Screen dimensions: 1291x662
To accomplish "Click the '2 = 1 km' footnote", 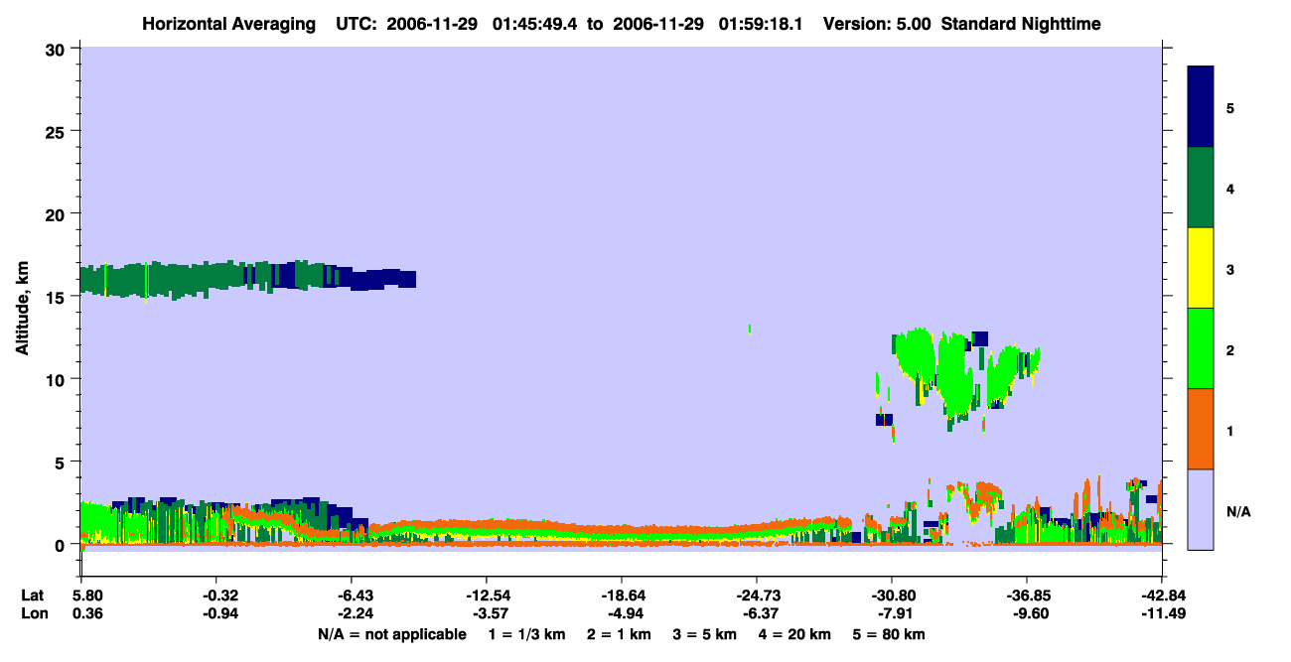I will (619, 634).
